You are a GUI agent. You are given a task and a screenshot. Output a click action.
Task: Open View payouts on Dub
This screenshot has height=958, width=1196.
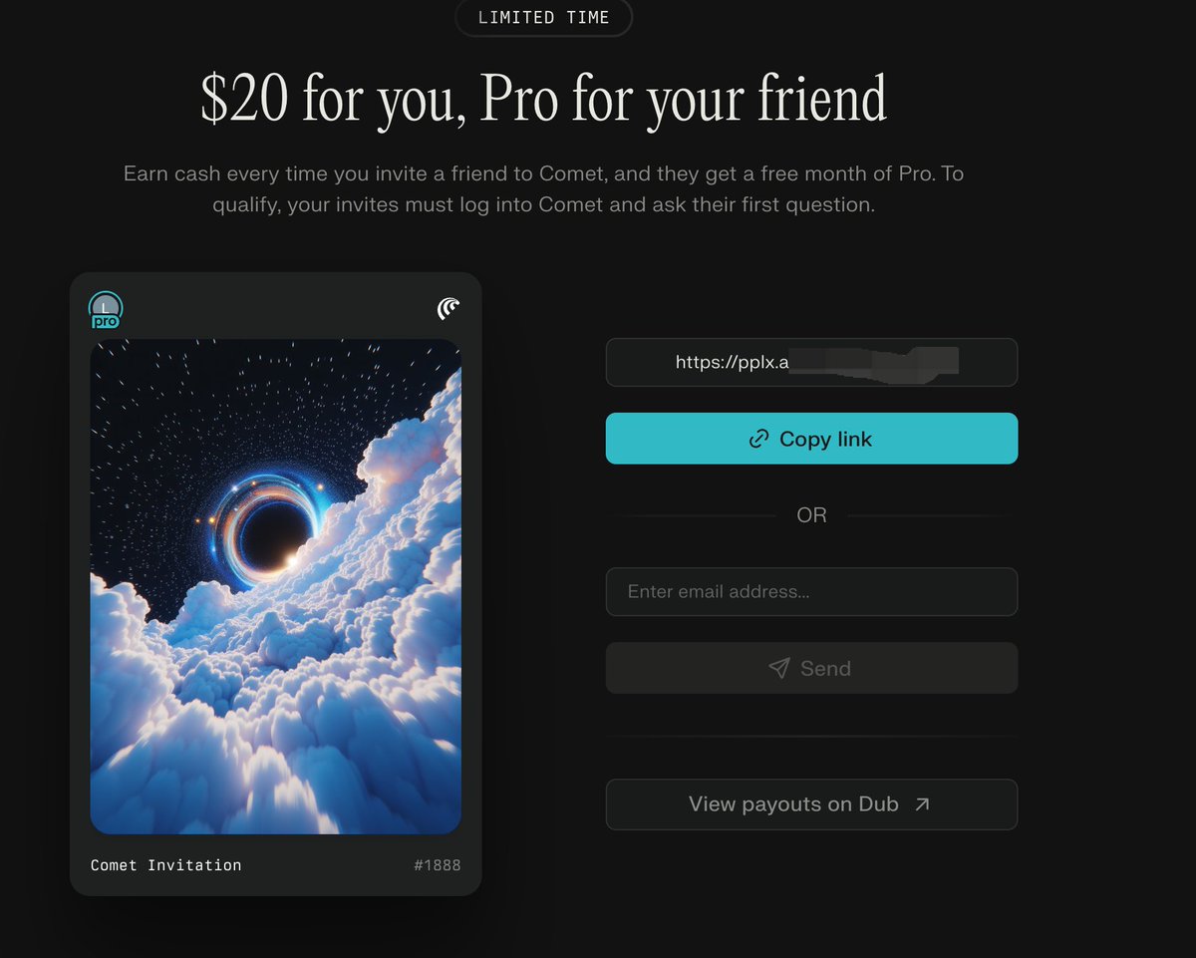[811, 804]
